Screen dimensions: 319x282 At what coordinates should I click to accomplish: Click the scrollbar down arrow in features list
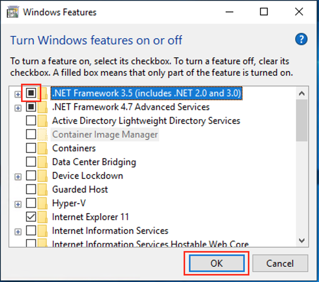[x=302, y=240]
